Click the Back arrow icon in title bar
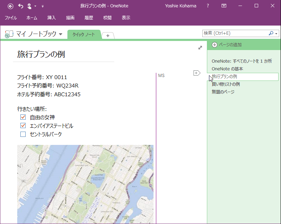The height and width of the screenshot is (224, 281). tap(11, 6)
